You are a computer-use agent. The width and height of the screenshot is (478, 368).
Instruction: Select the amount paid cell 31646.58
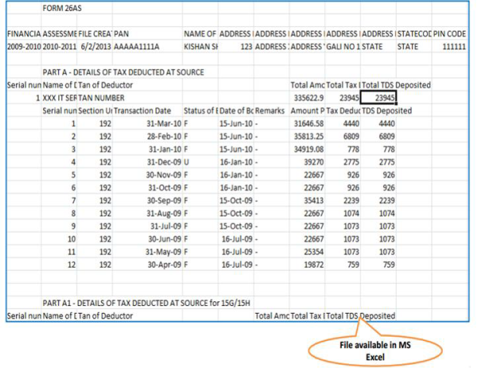tap(308, 123)
